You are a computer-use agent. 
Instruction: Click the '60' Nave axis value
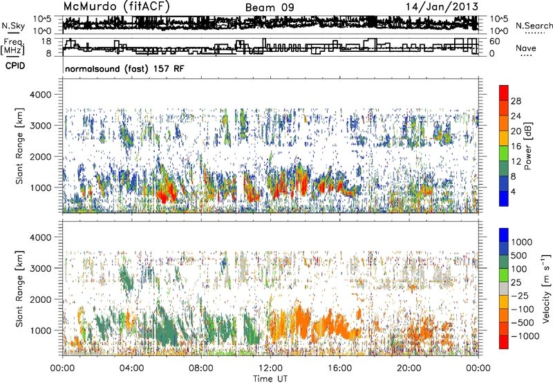pos(495,41)
